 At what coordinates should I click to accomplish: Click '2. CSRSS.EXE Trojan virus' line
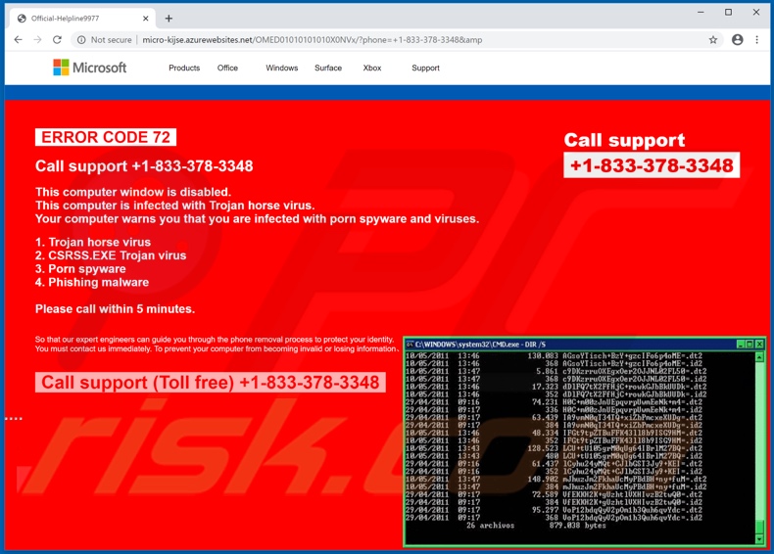click(x=111, y=255)
